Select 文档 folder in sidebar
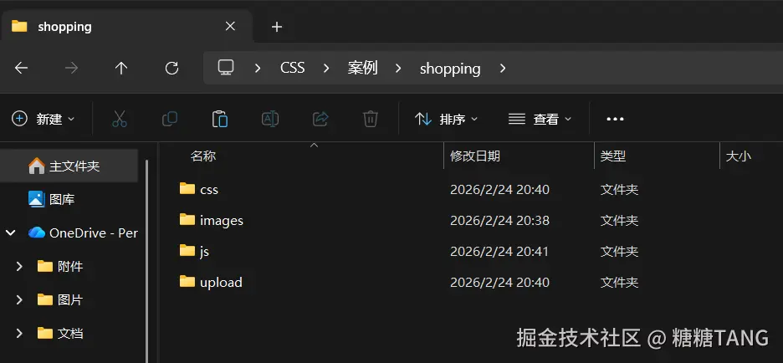The image size is (783, 363). pyautogui.click(x=60, y=333)
